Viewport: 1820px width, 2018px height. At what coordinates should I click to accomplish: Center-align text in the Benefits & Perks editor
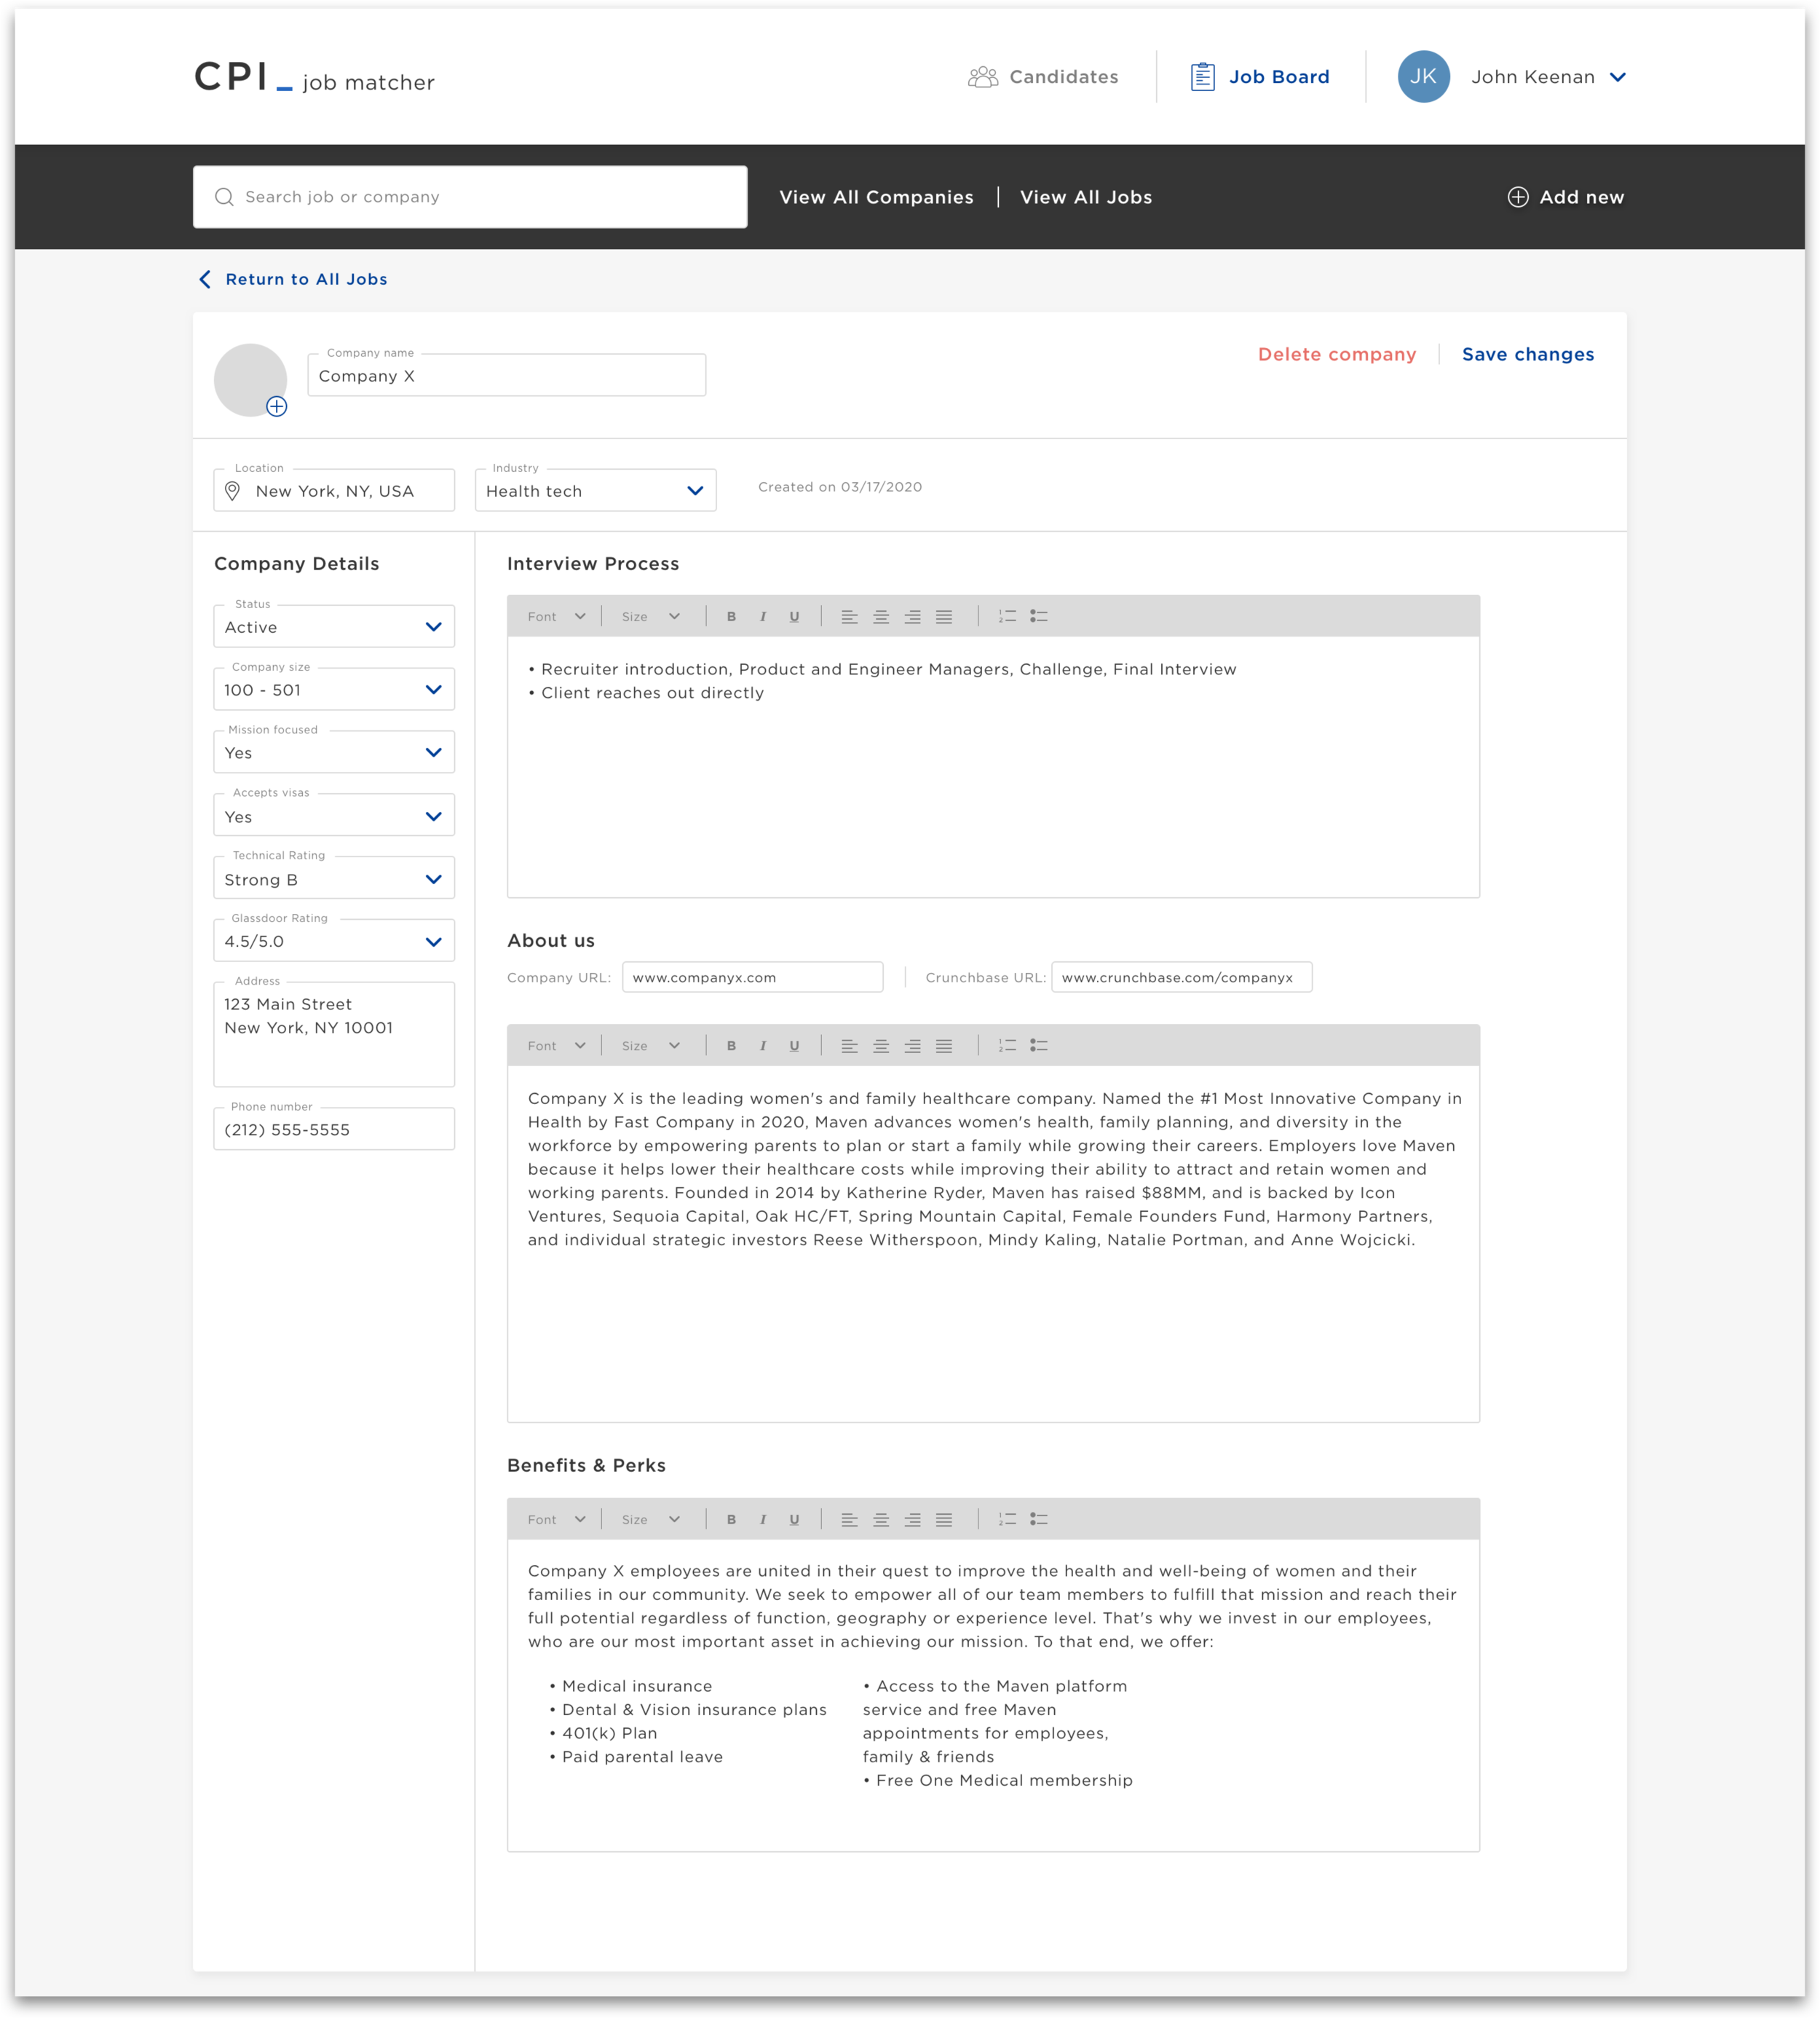(x=881, y=1518)
